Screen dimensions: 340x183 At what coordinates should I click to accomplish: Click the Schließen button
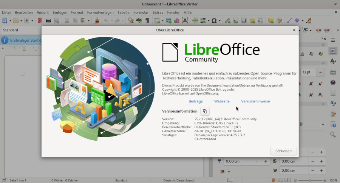(x=283, y=151)
